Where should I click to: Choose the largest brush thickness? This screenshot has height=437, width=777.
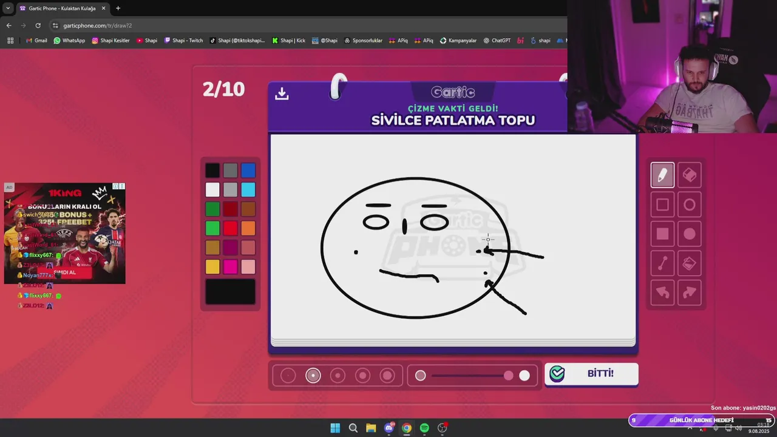tap(387, 376)
